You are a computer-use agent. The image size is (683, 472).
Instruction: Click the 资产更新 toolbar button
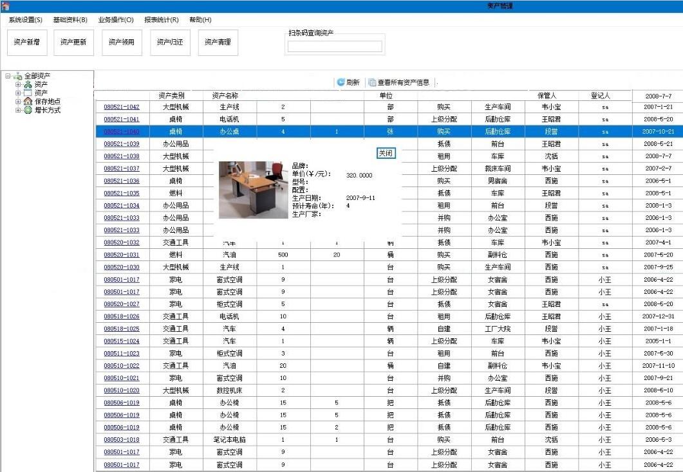point(73,42)
